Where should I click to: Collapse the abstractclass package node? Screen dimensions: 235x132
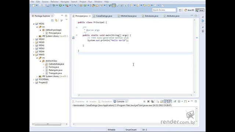[40, 61]
